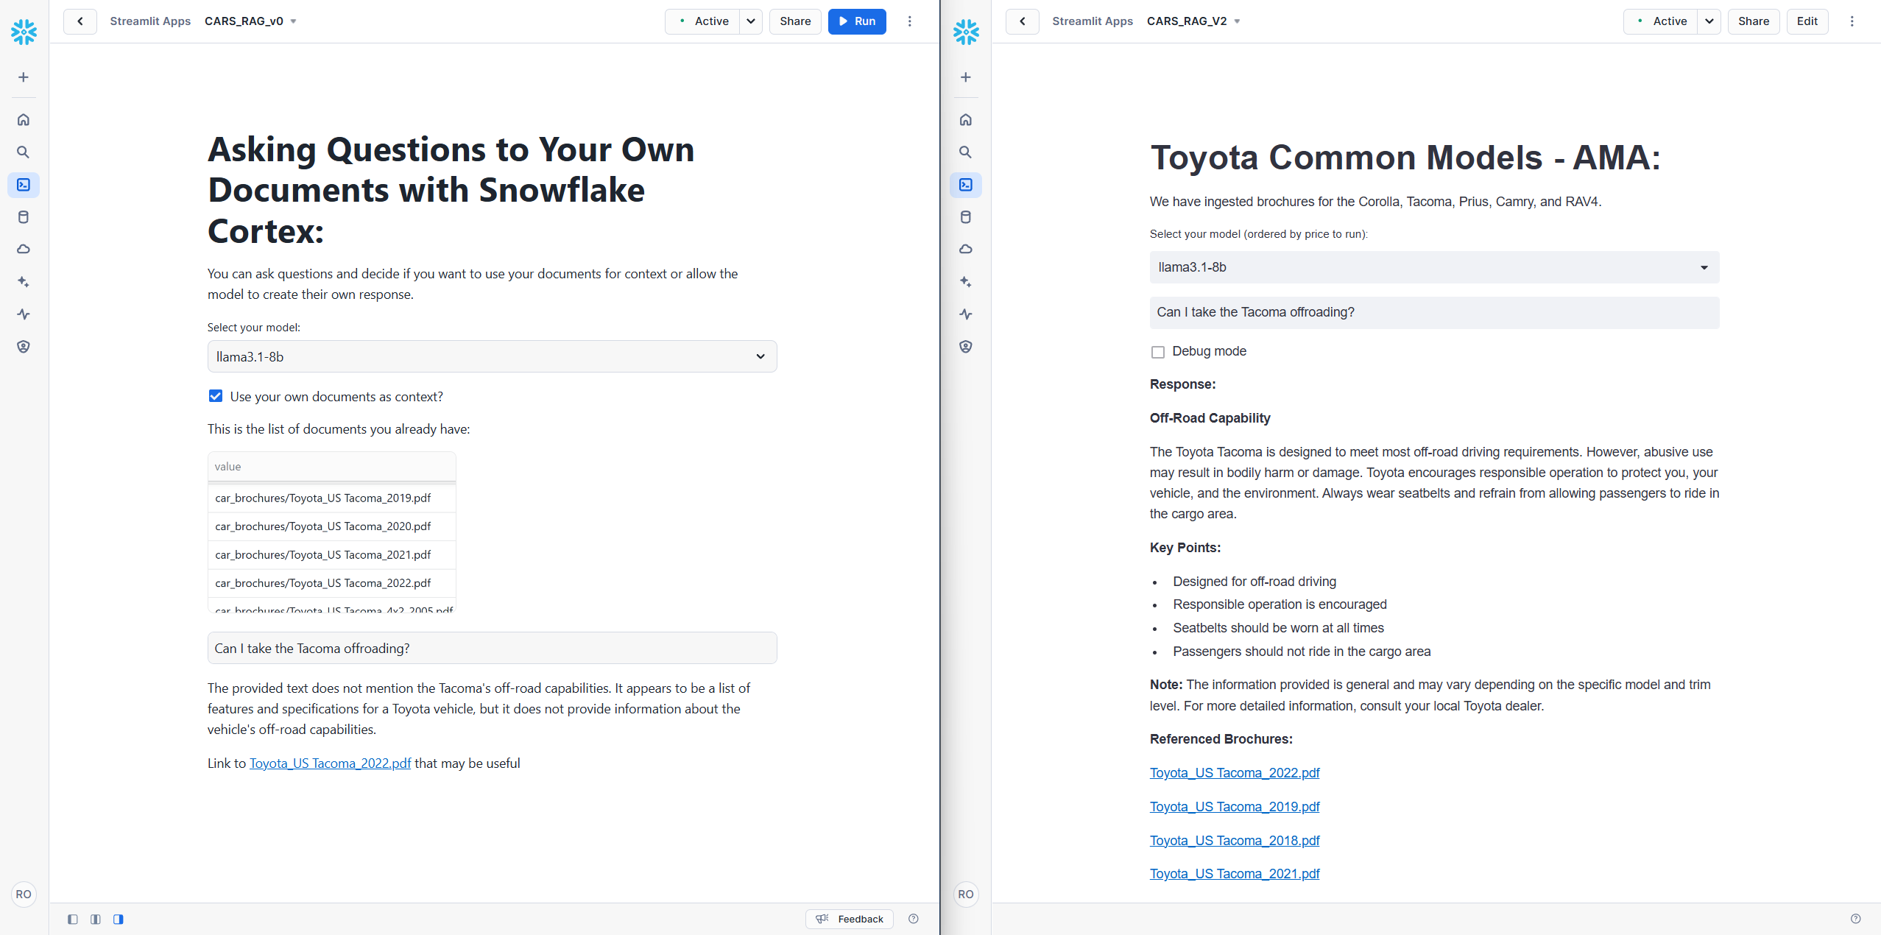1881x935 pixels.
Task: Click 'value' column header in documents table
Action: tap(332, 467)
